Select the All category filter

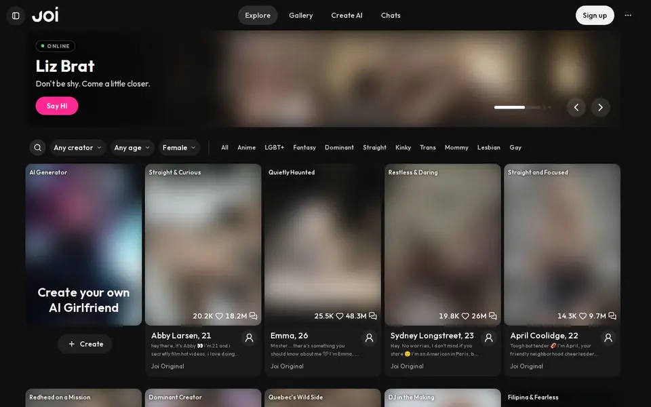224,147
